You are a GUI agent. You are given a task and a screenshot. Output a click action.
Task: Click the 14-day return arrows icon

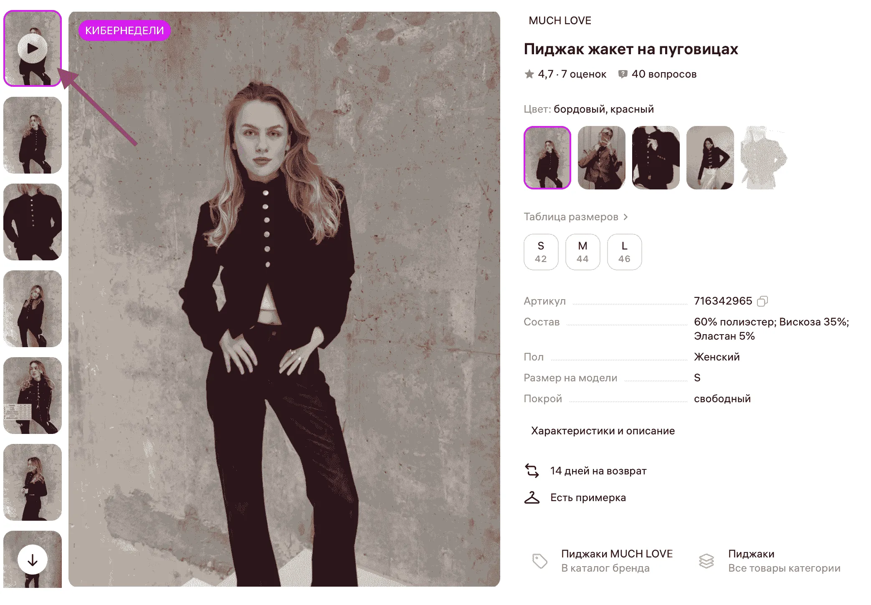(x=532, y=471)
